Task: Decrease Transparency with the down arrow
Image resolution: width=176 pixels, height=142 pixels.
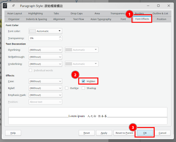Action: [60, 39]
